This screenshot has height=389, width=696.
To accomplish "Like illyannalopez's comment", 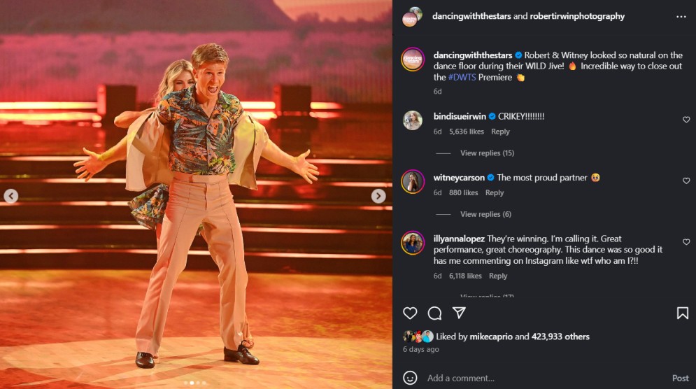I will coord(686,242).
